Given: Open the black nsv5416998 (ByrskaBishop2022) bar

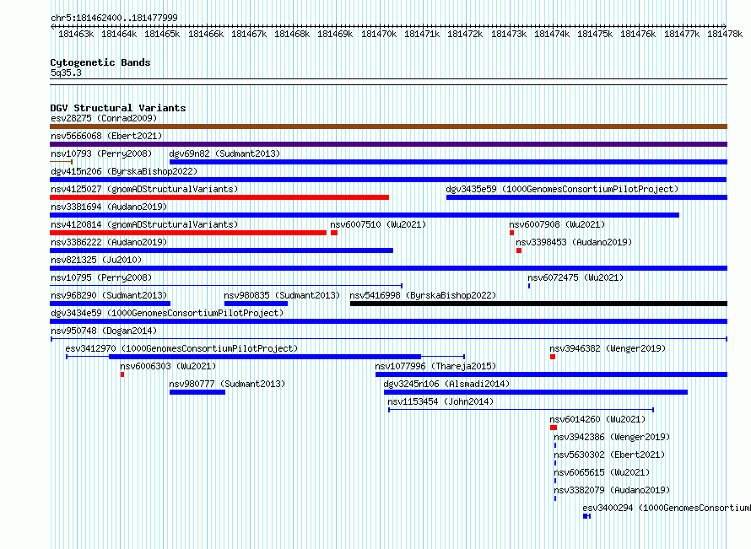Looking at the screenshot, I should click(539, 304).
